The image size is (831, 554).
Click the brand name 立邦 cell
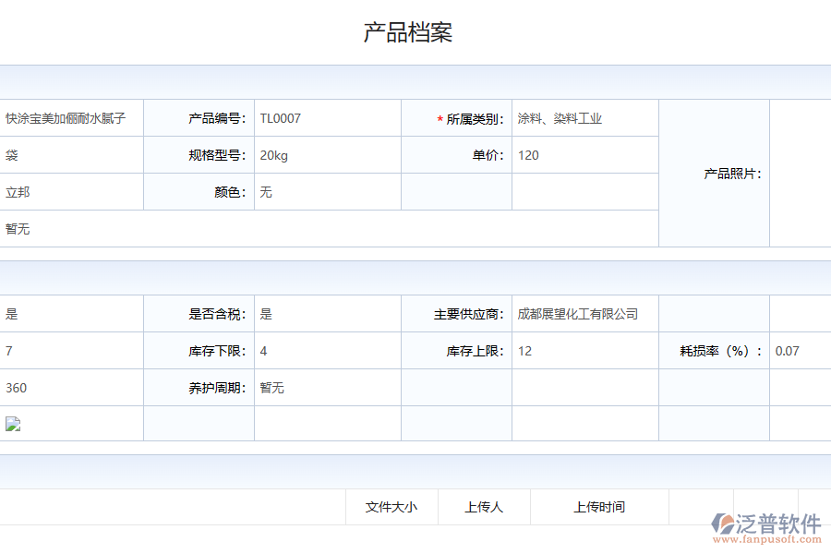(x=17, y=192)
